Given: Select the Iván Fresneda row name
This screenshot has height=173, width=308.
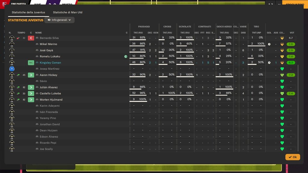Looking at the screenshot, I should point(49,112).
